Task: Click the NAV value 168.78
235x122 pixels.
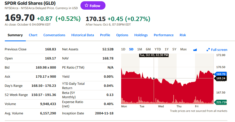Action: pyautogui.click(x=108, y=58)
